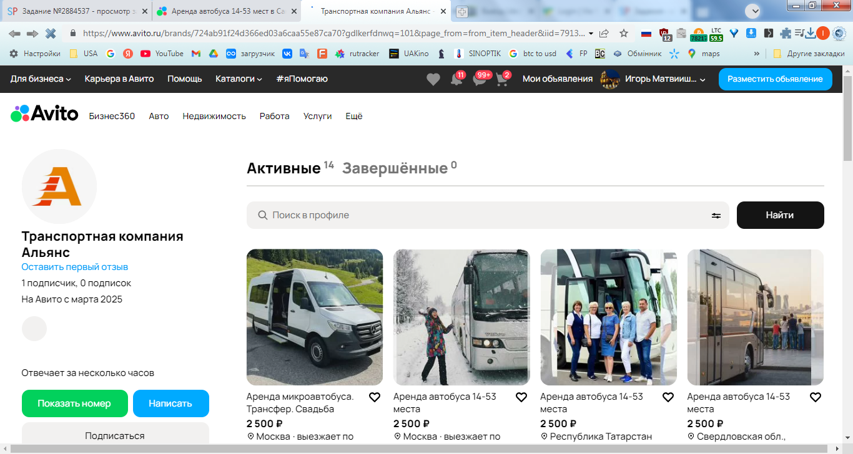Open the Google Drive bookmark icon

(x=213, y=54)
